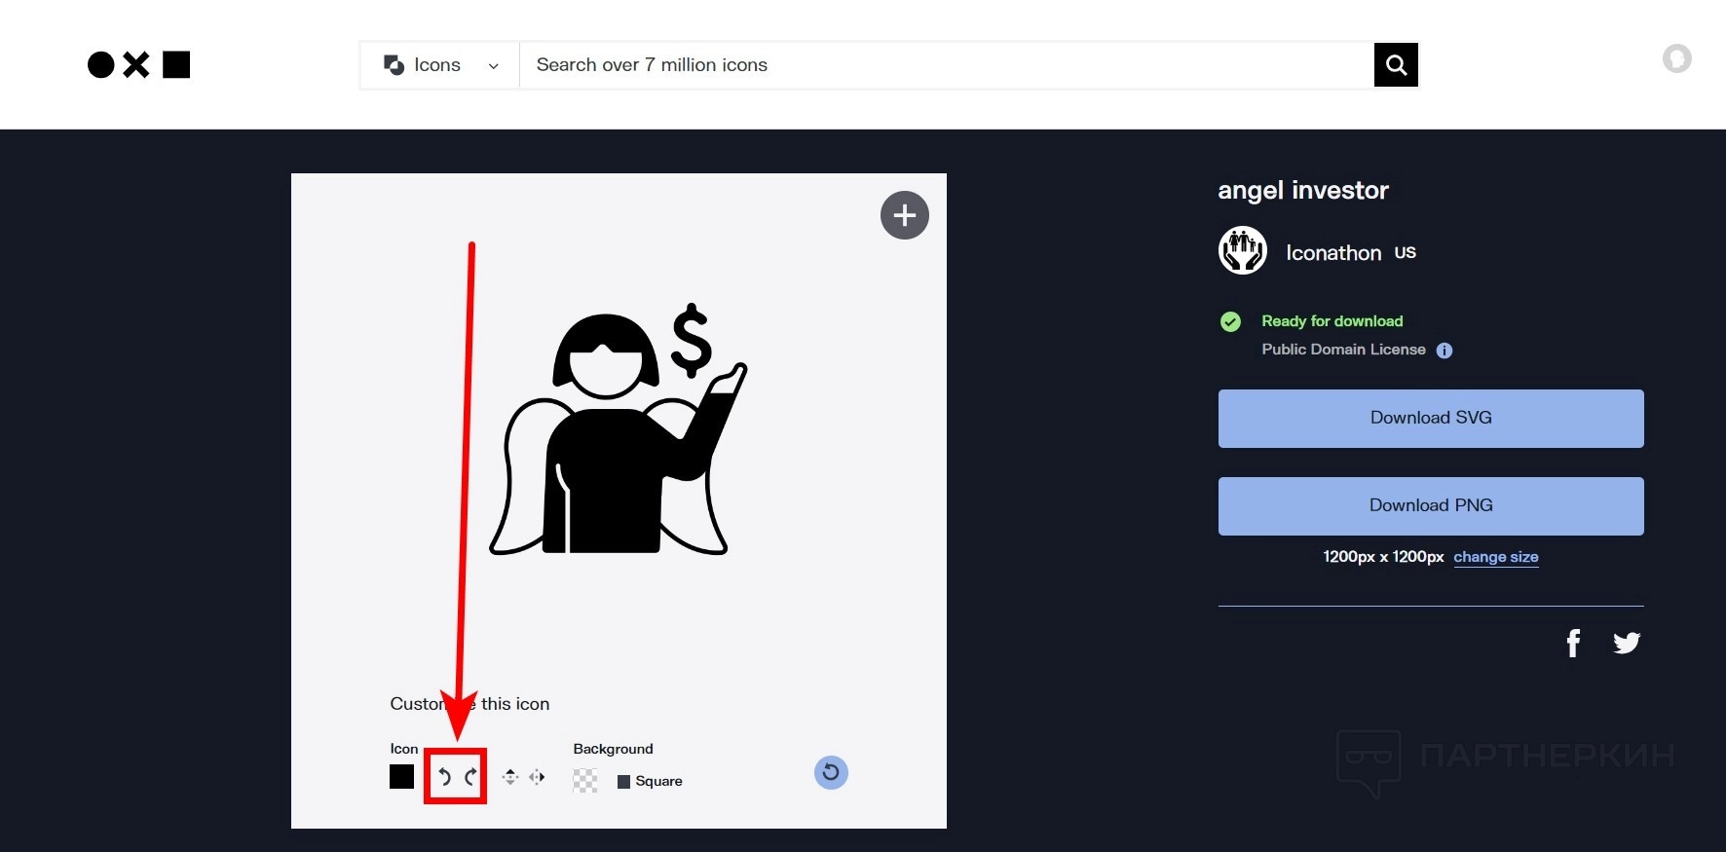This screenshot has width=1726, height=852.
Task: Share the icon on Twitter
Action: pyautogui.click(x=1627, y=643)
